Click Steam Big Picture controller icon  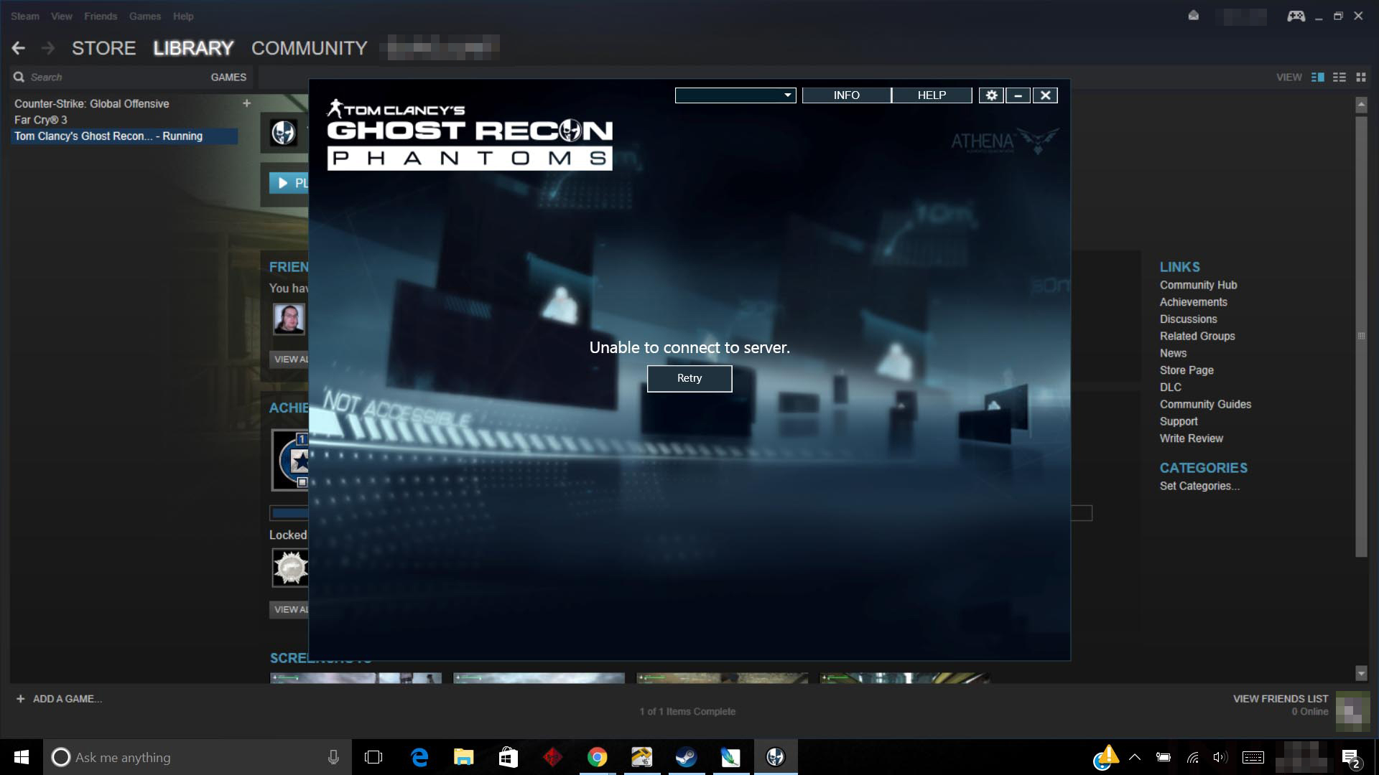[1296, 16]
